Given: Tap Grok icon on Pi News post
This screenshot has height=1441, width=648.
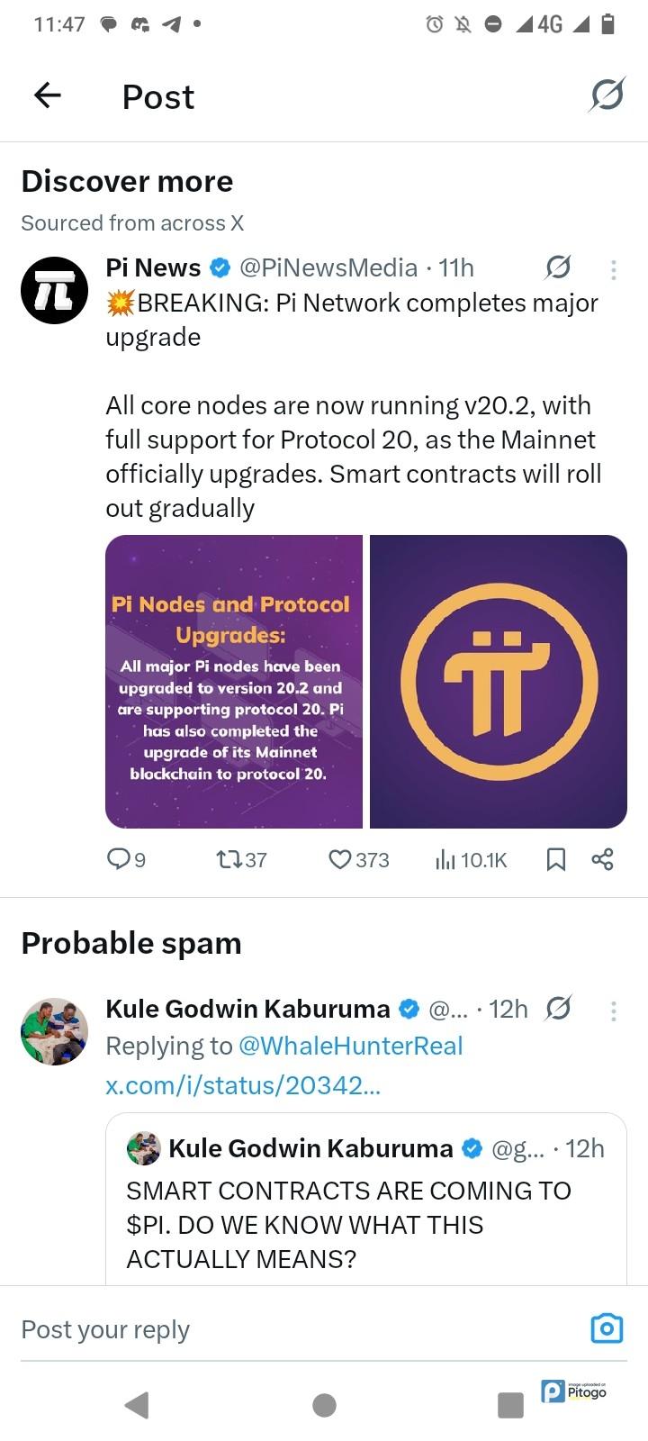Looking at the screenshot, I should coord(558,267).
